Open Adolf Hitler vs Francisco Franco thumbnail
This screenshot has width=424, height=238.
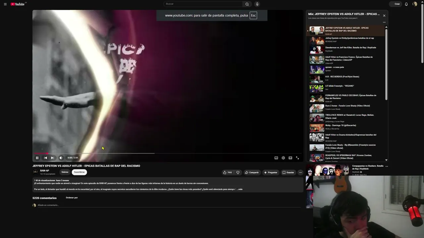click(317, 59)
